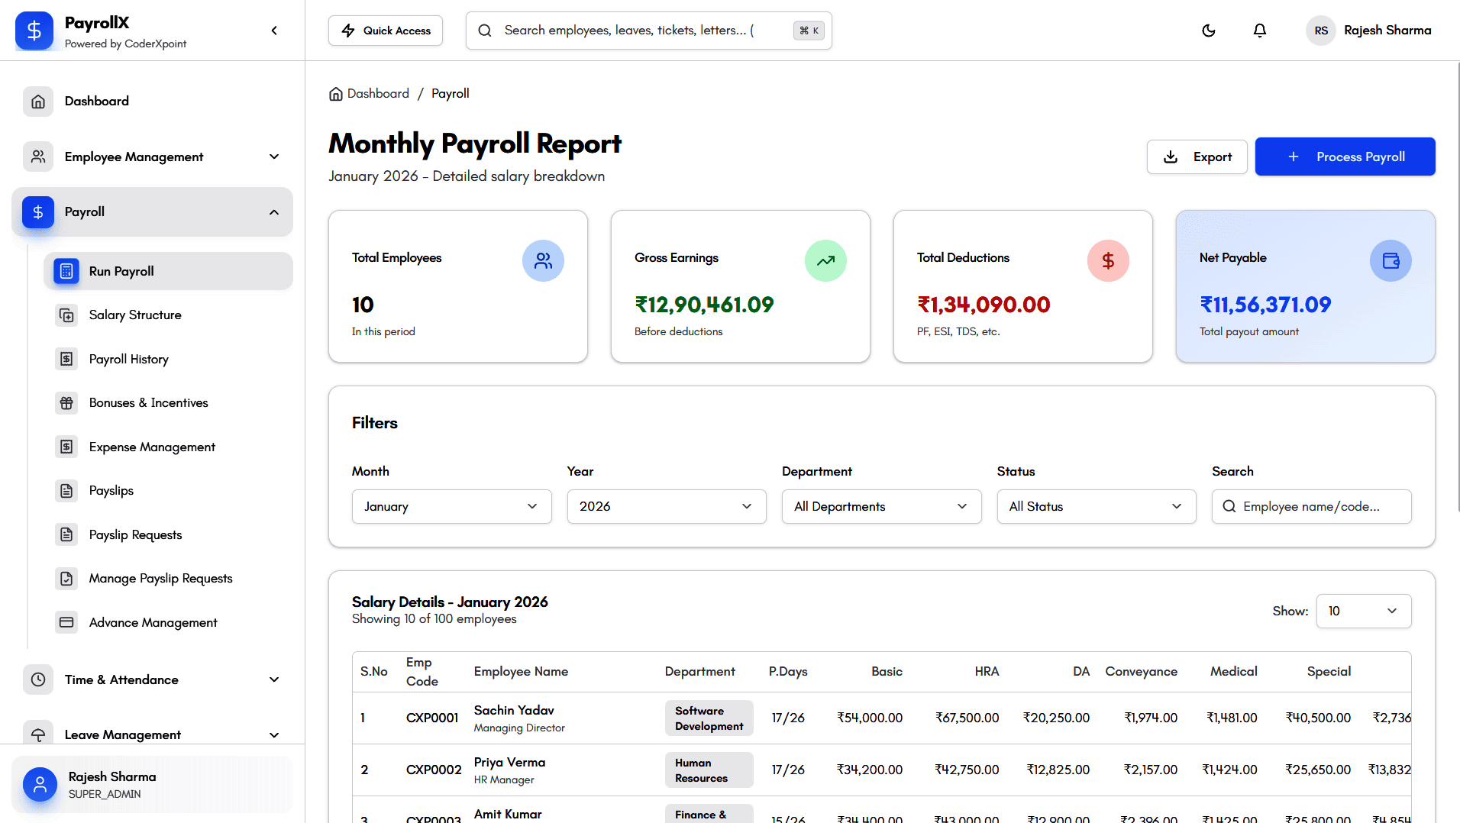Viewport: 1460px width, 823px height.
Task: Click the Process Payroll button
Action: click(1345, 157)
